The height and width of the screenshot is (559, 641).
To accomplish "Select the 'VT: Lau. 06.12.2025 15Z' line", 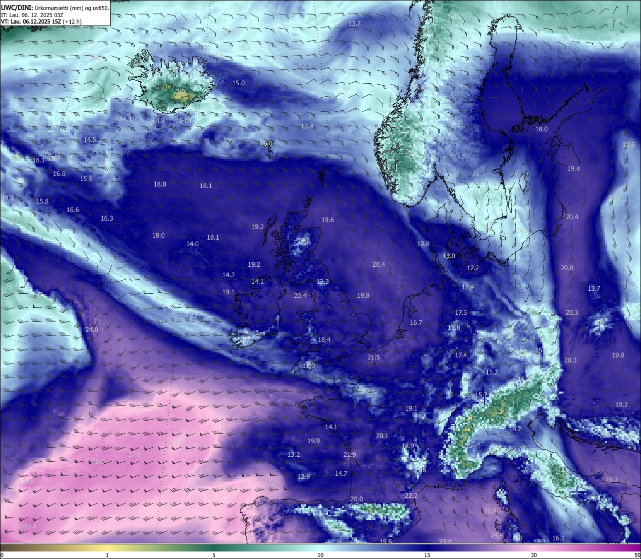I will coord(41,22).
